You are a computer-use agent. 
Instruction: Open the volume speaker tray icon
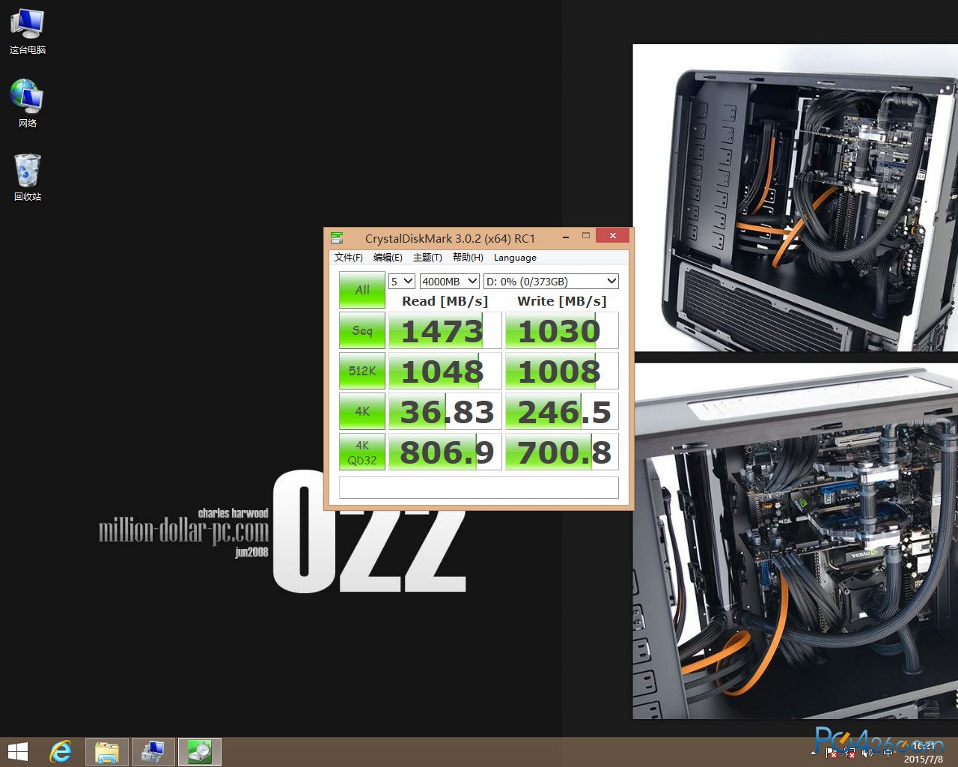coord(868,753)
